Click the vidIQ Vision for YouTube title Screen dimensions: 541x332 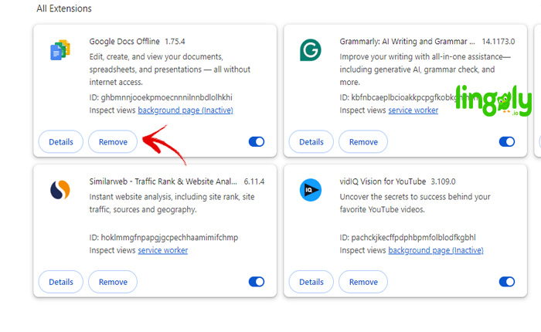point(383,181)
